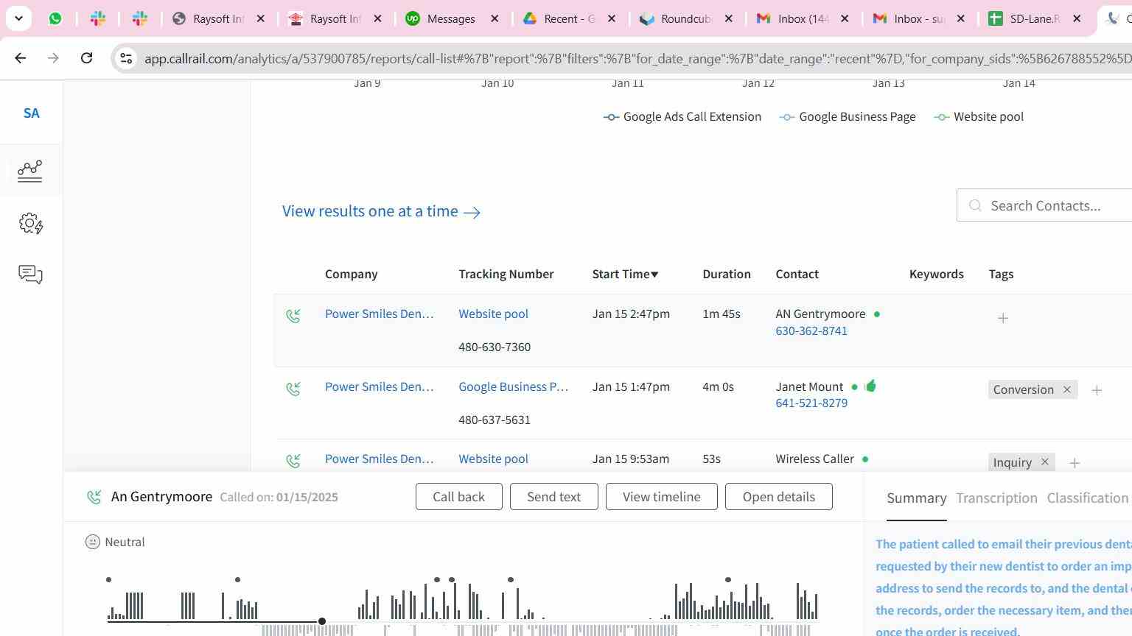Click the browser back arrow

point(21,58)
